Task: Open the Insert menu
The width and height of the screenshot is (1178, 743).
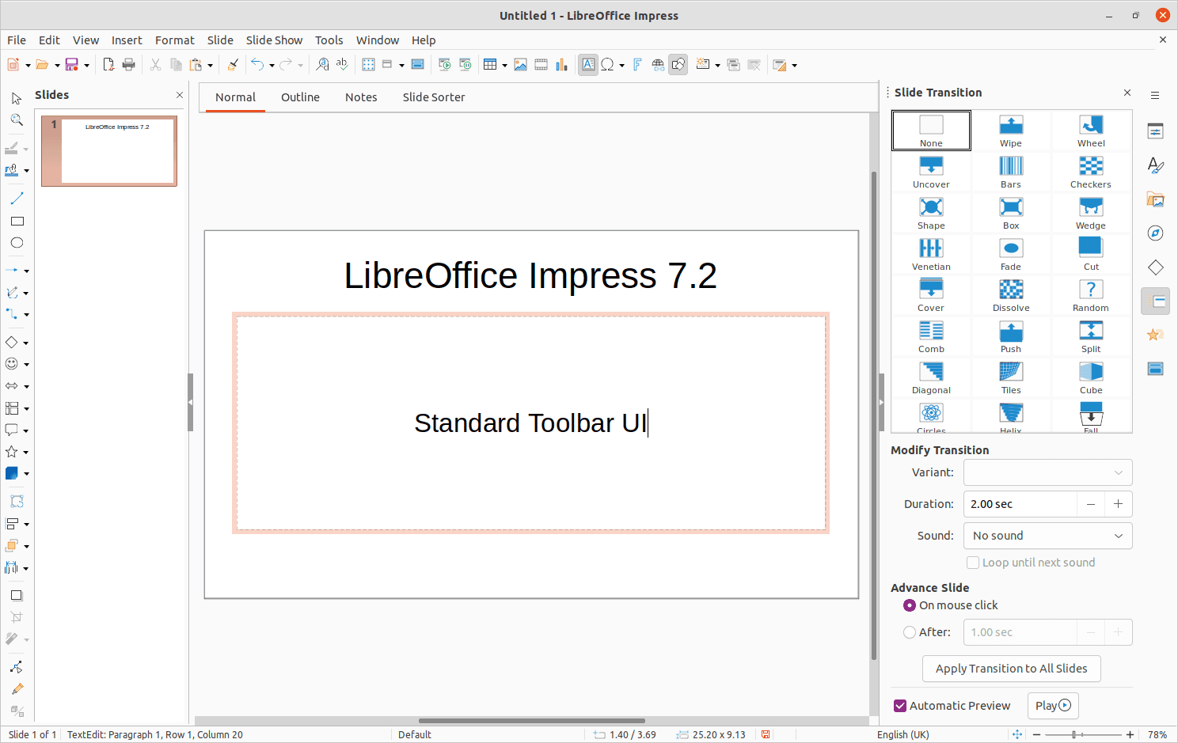Action: [127, 40]
